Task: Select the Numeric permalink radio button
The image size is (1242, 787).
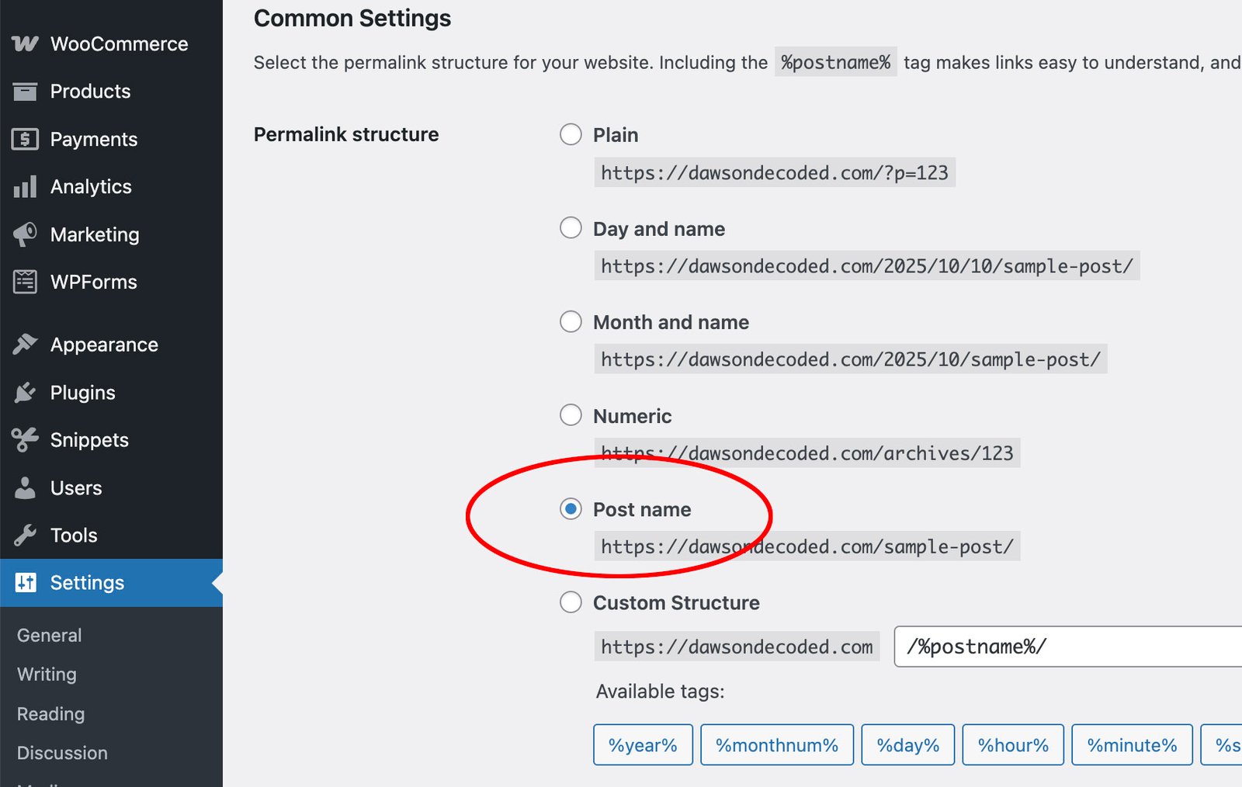Action: click(571, 415)
